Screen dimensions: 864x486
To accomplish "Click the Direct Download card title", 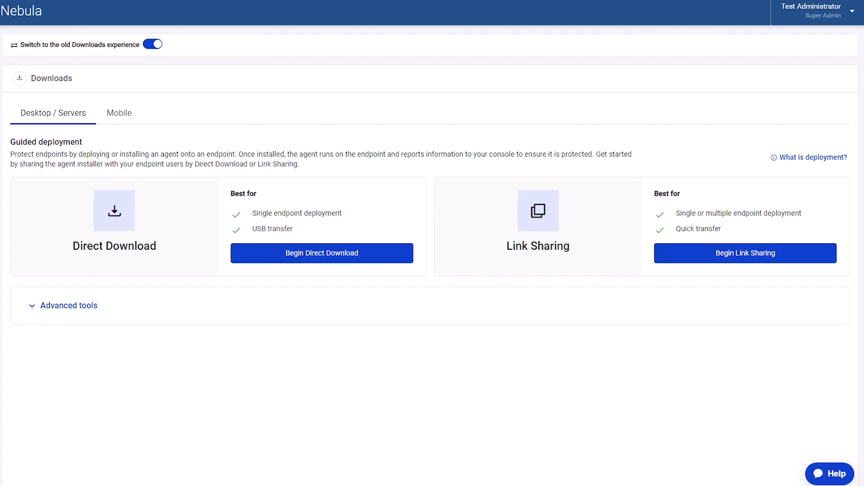I will click(x=114, y=246).
